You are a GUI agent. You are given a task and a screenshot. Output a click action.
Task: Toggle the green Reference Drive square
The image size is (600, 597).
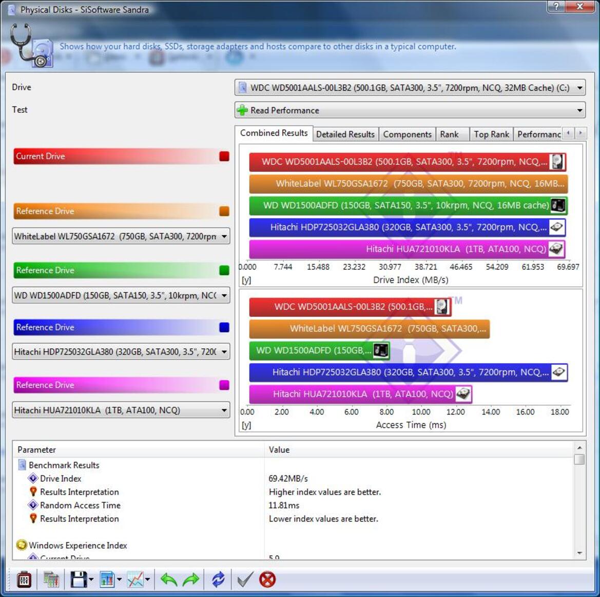point(224,270)
